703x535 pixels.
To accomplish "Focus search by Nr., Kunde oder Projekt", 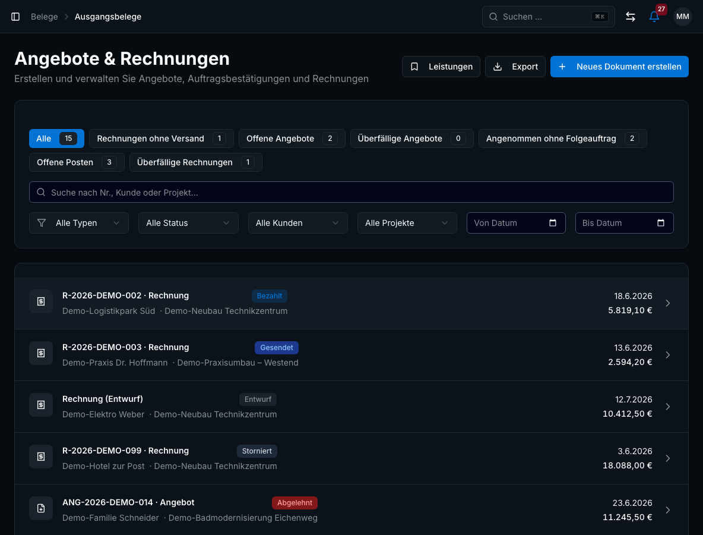I will click(x=351, y=192).
